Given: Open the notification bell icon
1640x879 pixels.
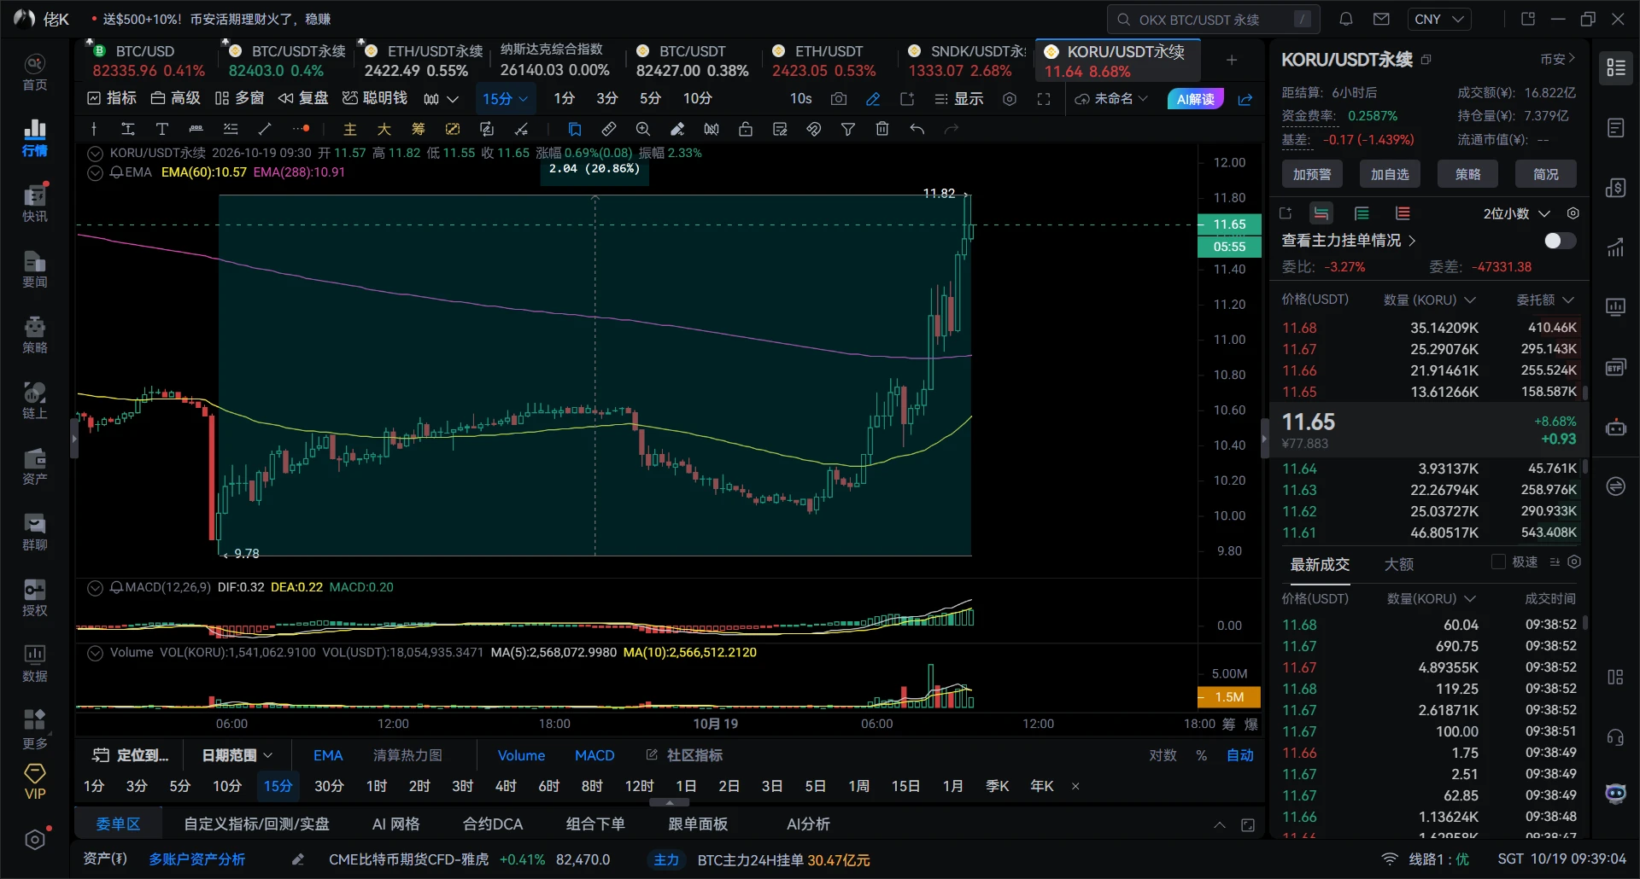Looking at the screenshot, I should point(1346,19).
